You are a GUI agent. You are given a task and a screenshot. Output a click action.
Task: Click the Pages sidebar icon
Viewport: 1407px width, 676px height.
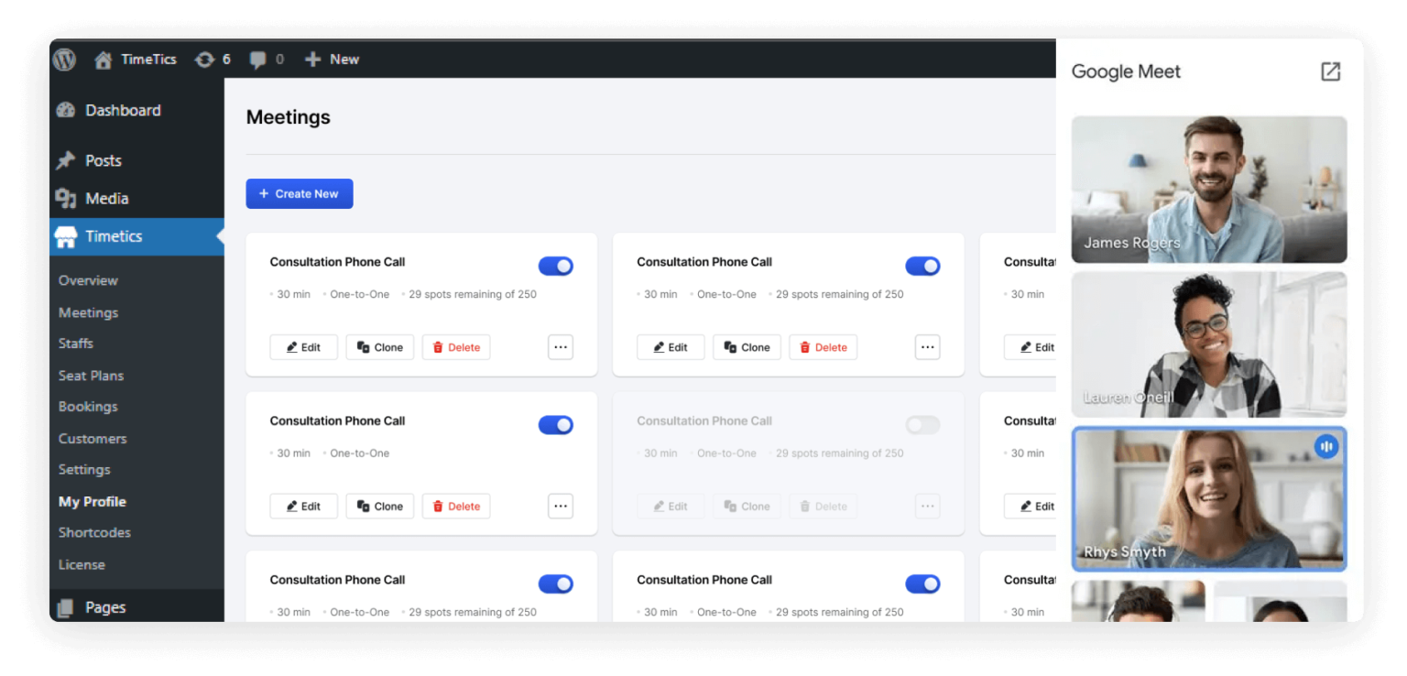click(67, 606)
